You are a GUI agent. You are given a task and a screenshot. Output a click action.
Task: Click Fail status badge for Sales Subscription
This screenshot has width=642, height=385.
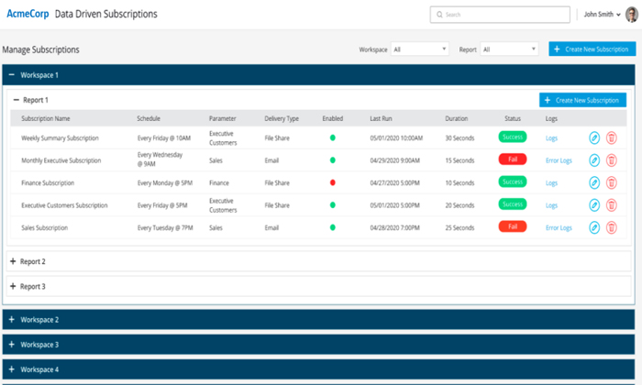tap(512, 226)
